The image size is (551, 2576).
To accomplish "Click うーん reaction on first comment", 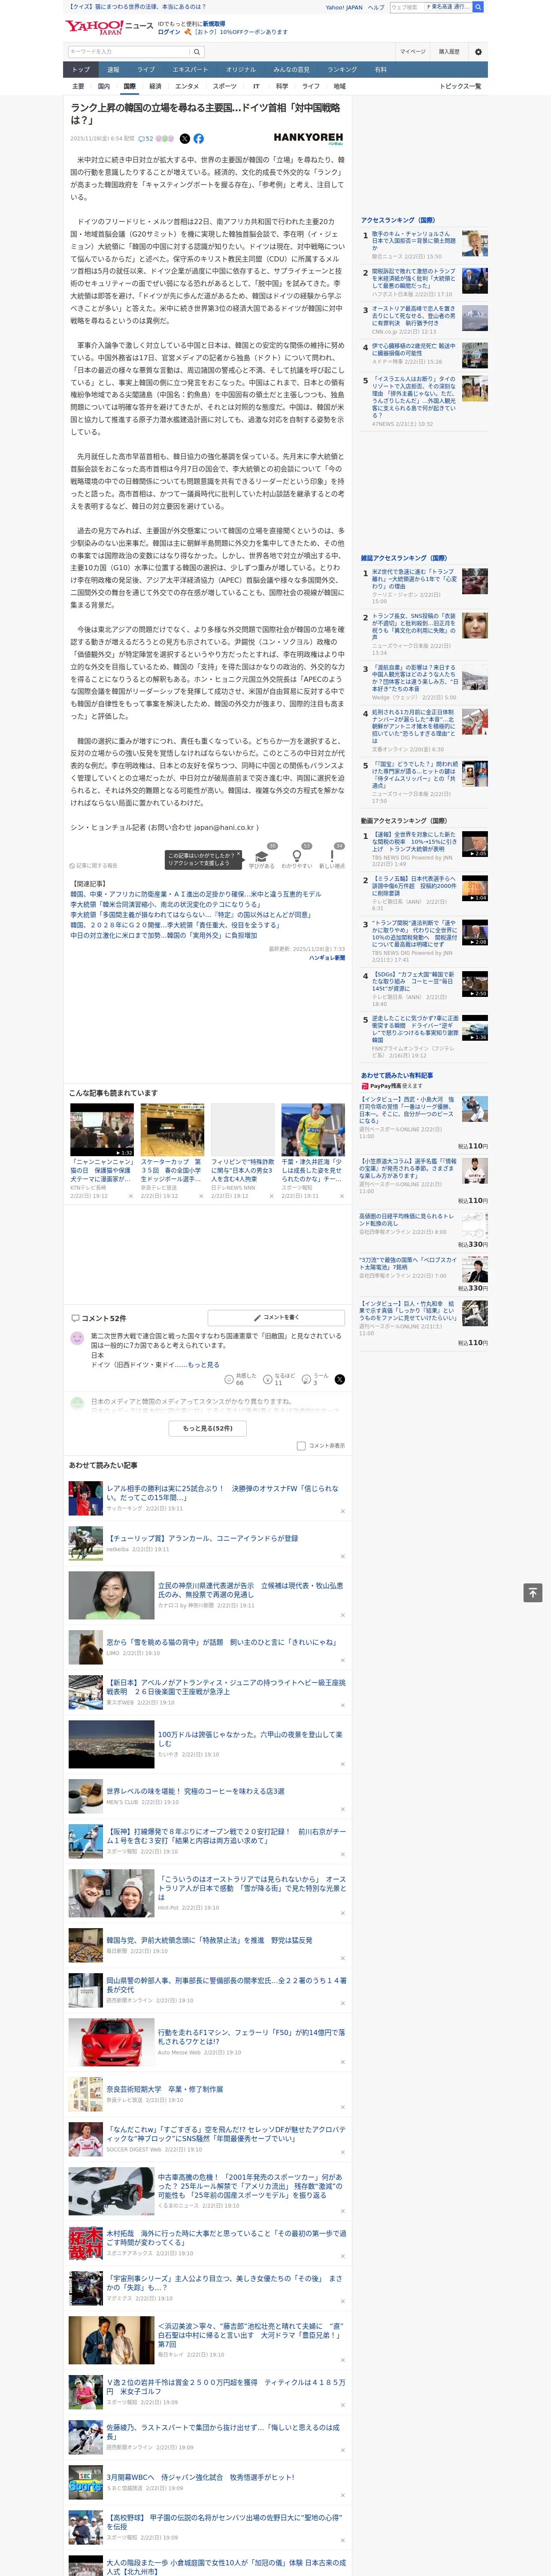I will coord(316,1379).
